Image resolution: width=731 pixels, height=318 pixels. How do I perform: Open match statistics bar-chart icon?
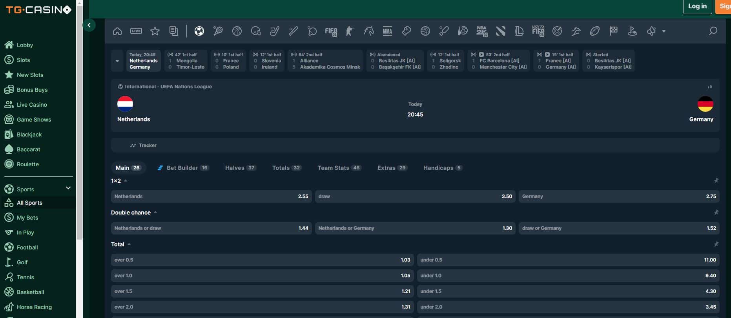tap(710, 86)
